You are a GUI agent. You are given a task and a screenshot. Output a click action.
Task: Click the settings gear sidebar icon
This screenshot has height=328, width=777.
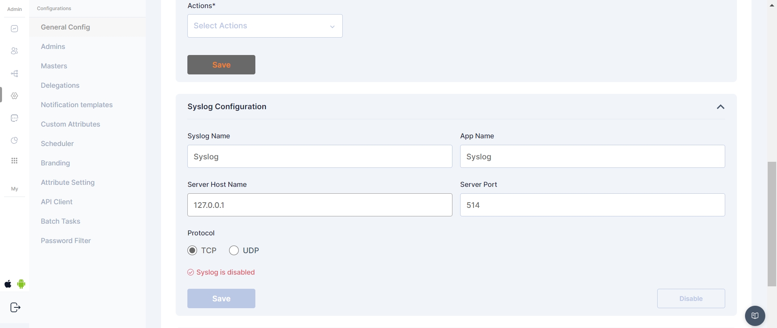click(x=15, y=96)
